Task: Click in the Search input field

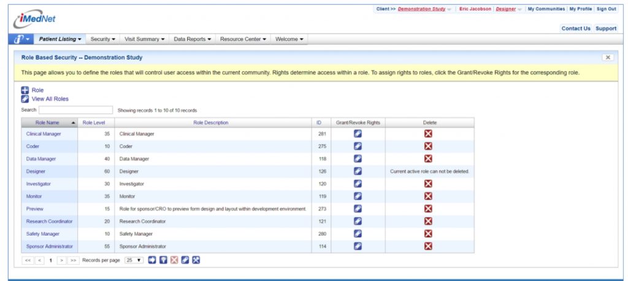Action: pos(75,110)
